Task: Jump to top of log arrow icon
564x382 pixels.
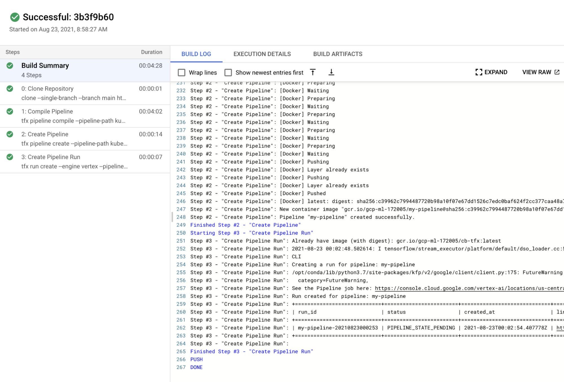Action: click(x=313, y=72)
